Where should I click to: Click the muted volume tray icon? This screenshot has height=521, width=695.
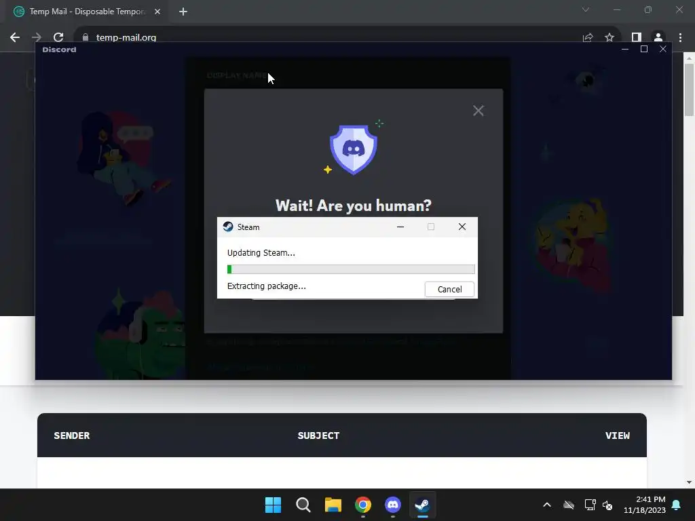(x=607, y=505)
